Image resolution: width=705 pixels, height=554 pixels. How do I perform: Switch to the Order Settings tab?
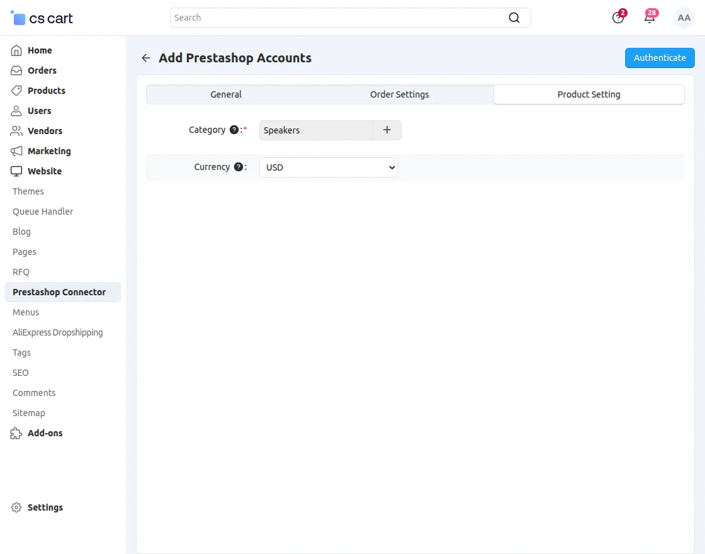(400, 94)
